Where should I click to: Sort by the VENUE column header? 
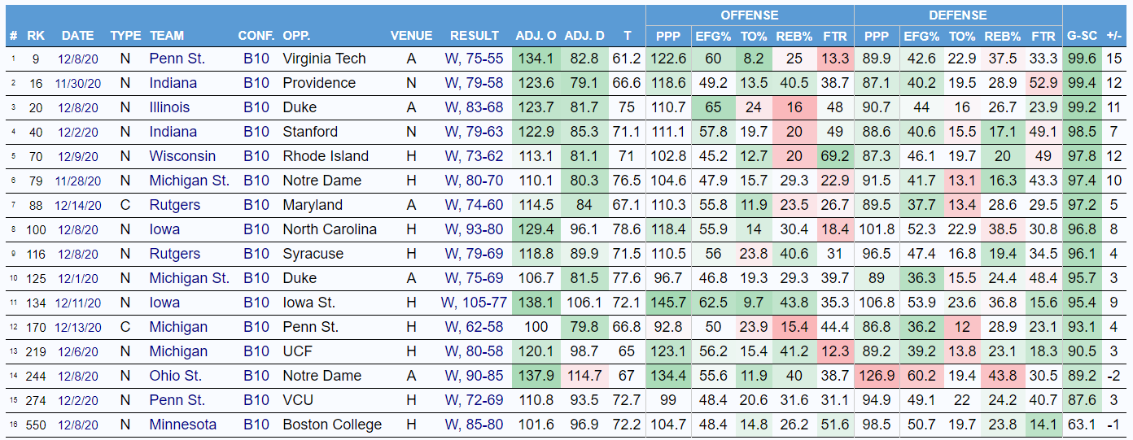(411, 36)
